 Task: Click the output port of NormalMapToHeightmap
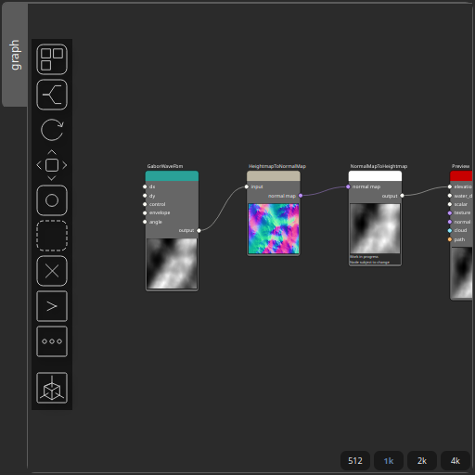pyautogui.click(x=402, y=196)
